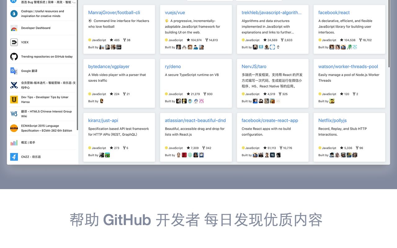Image resolution: width=397 pixels, height=248 pixels.
Task: Open the Google 翻译 sidebar icon
Action: tap(13, 71)
